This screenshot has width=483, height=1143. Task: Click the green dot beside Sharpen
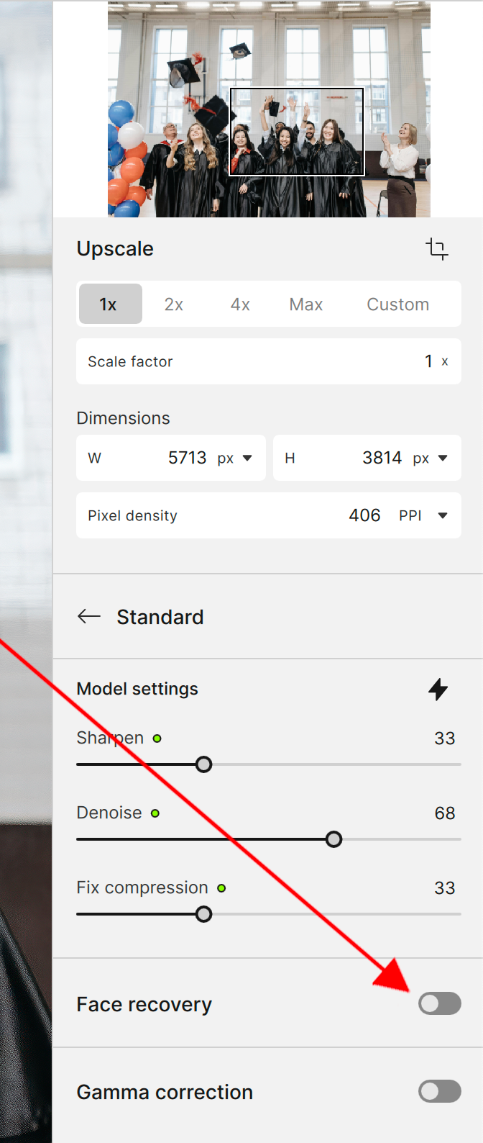[157, 738]
